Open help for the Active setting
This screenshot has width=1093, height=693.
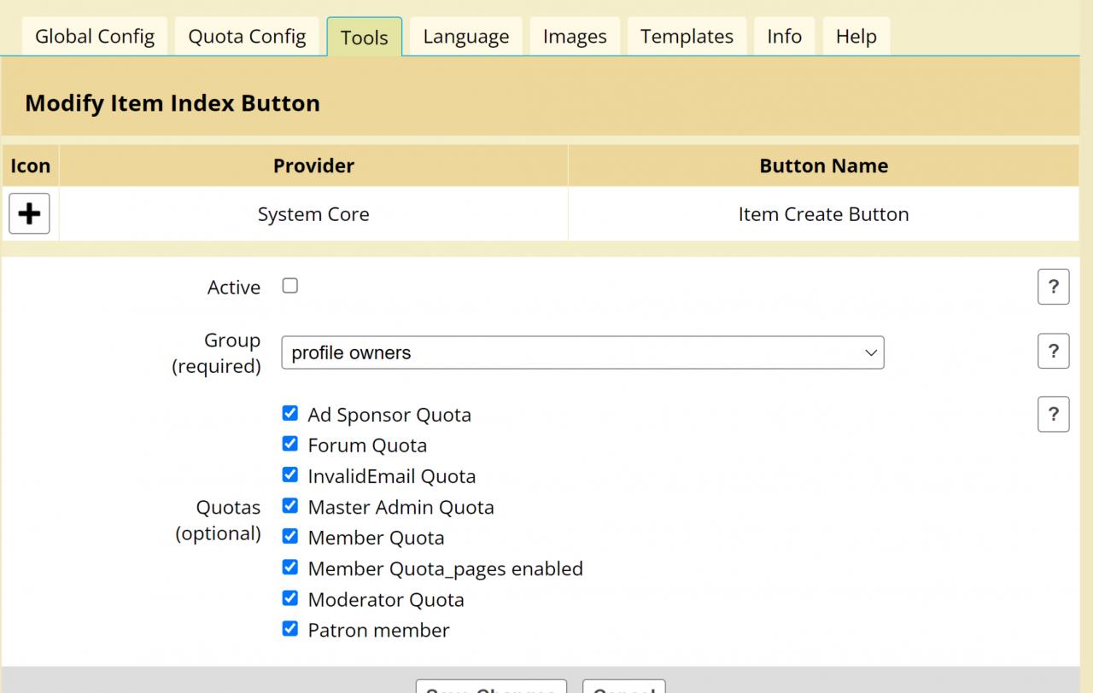coord(1053,287)
